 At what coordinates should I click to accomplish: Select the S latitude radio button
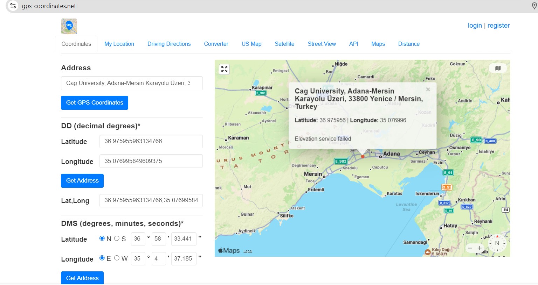pyautogui.click(x=117, y=238)
